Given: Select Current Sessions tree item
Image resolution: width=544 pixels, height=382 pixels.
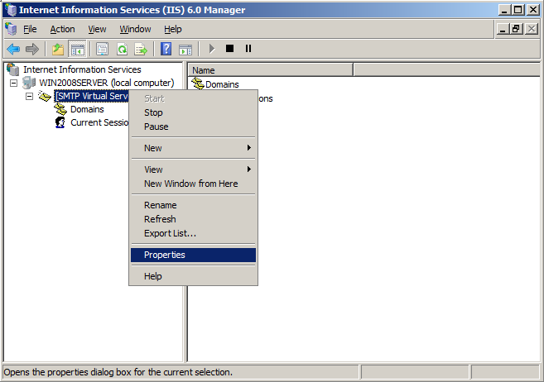Looking at the screenshot, I should pyautogui.click(x=99, y=122).
